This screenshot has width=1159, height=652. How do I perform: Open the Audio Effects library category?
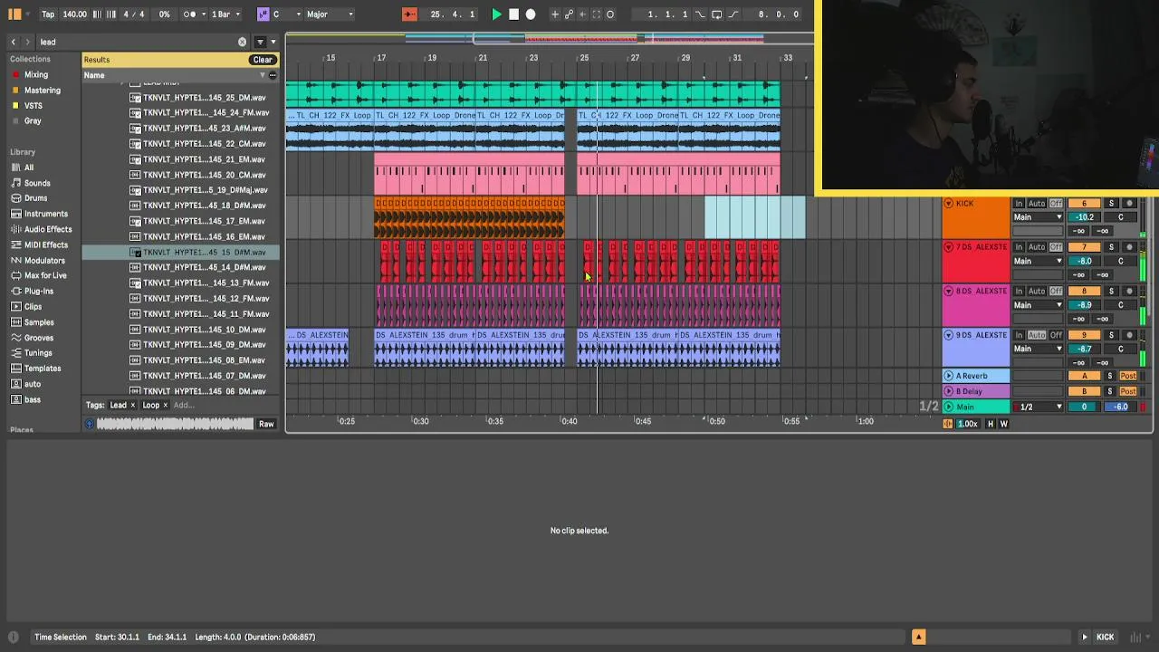(x=48, y=229)
